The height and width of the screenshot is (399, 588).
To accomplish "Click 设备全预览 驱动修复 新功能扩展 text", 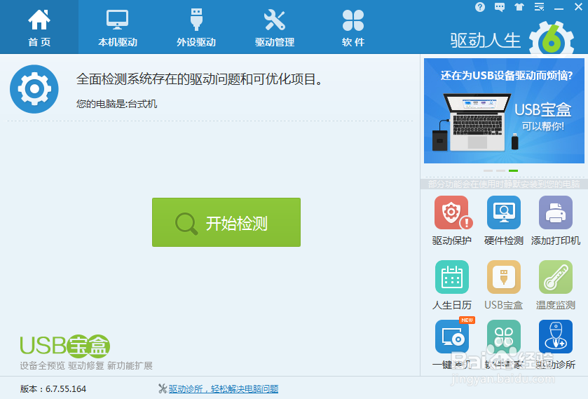I will point(86,365).
